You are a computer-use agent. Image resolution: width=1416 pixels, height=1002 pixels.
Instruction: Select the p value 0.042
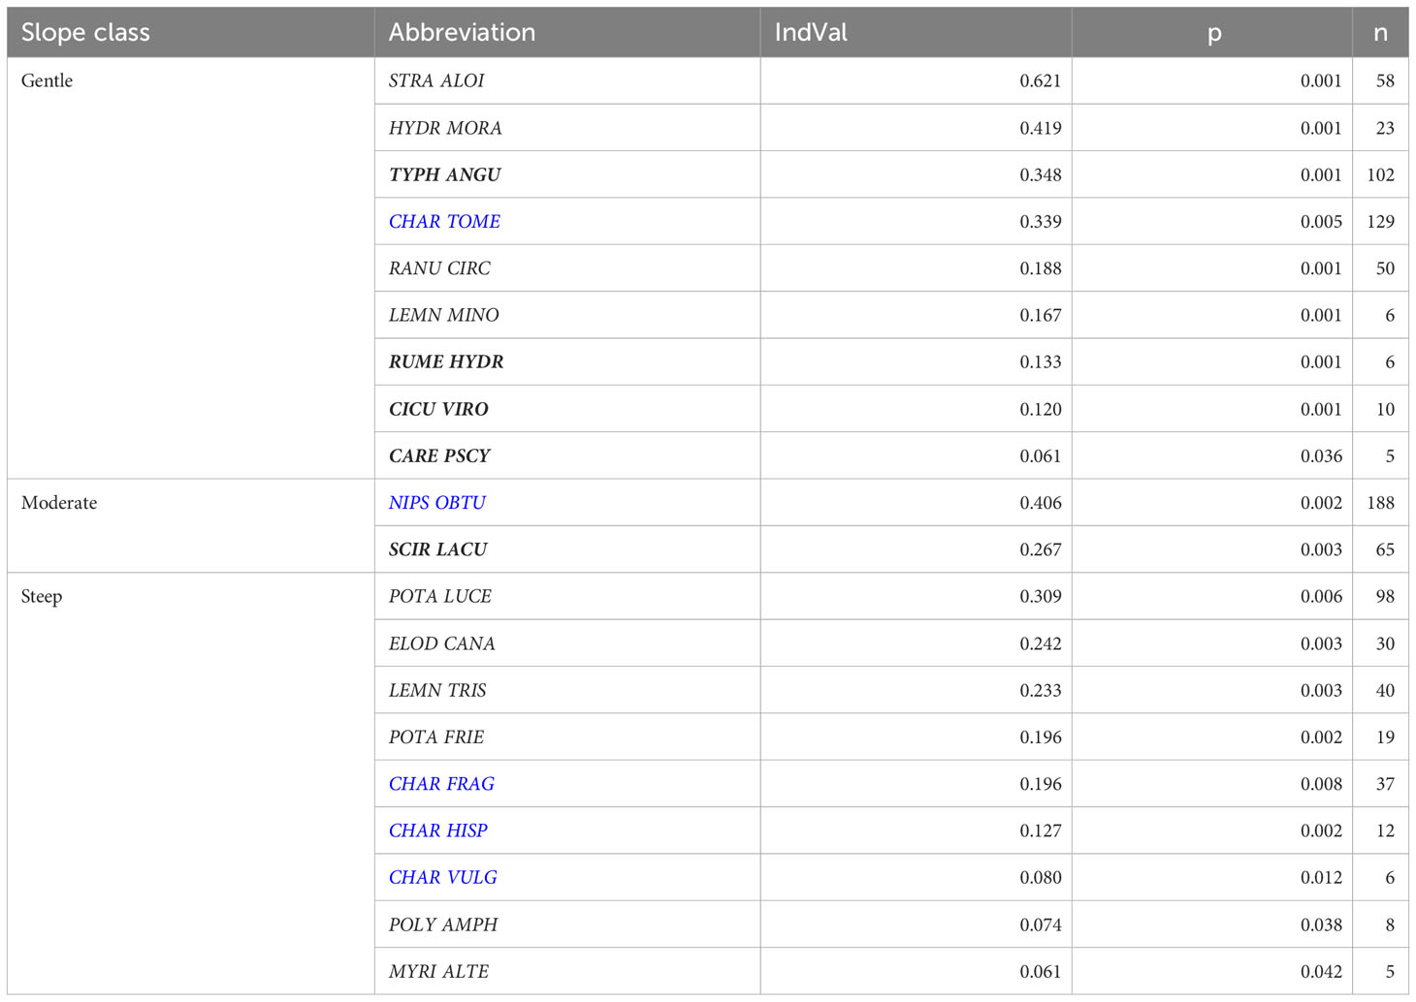[1321, 972]
